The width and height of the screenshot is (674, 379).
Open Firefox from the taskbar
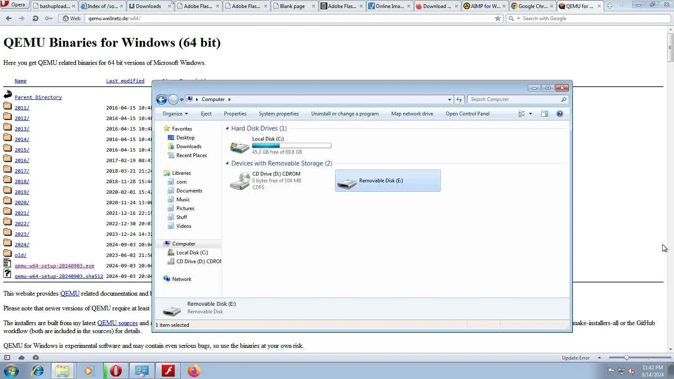[194, 371]
